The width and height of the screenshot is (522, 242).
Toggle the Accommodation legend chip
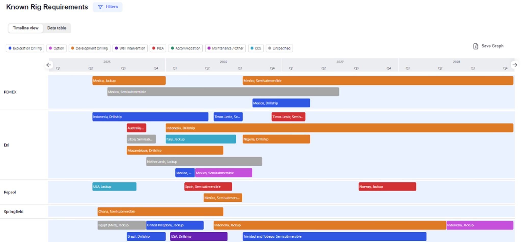pos(186,48)
